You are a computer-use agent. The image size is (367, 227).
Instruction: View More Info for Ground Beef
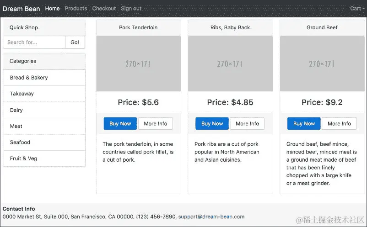339,123
